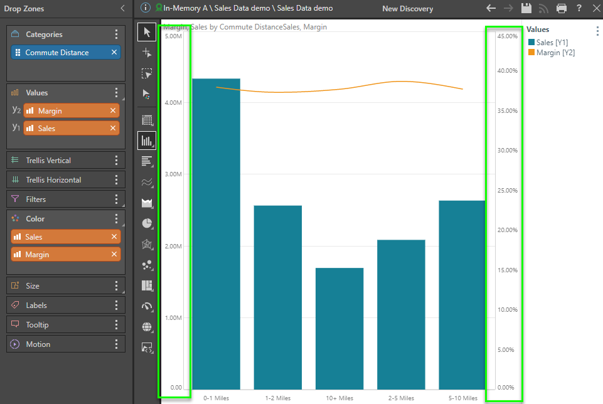The image size is (603, 404).
Task: Remove Sales chip from Color zone
Action: [114, 237]
